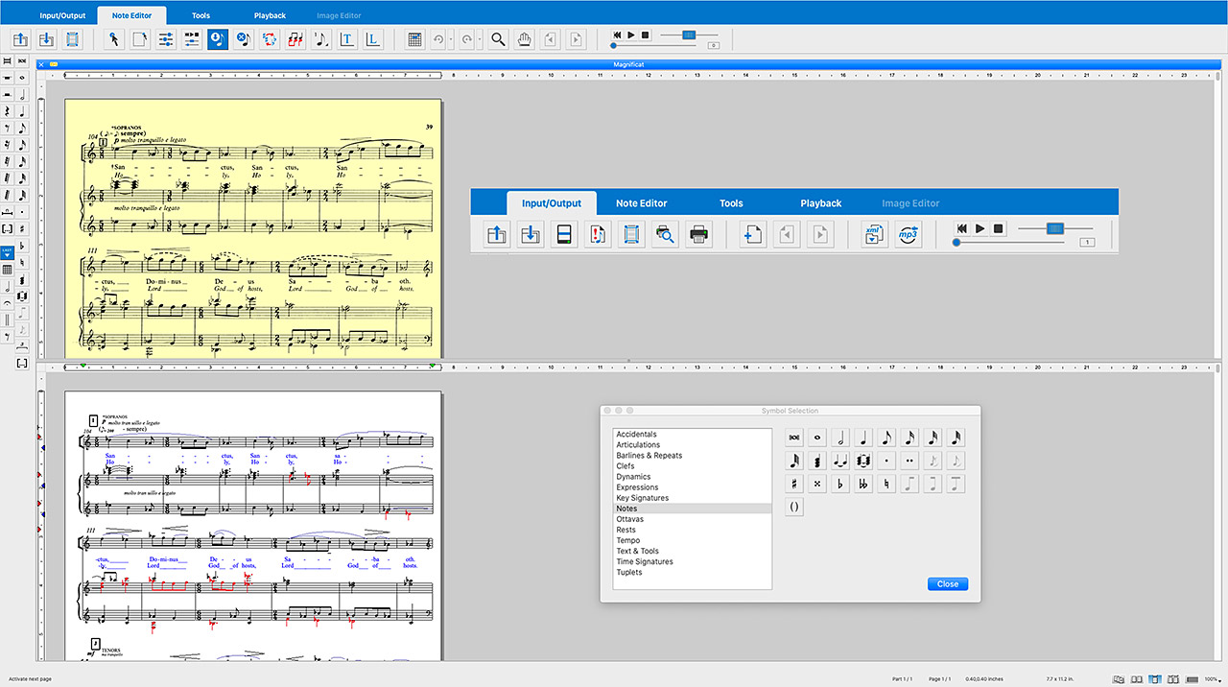Viewport: 1228px width, 687px height.
Task: Pick the flat accidental symbol
Action: [x=840, y=484]
